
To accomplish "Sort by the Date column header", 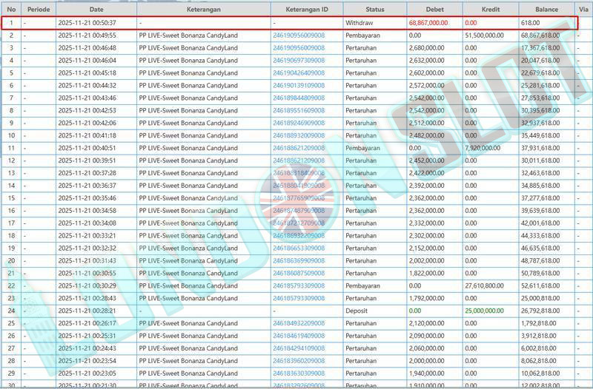I will [x=96, y=10].
